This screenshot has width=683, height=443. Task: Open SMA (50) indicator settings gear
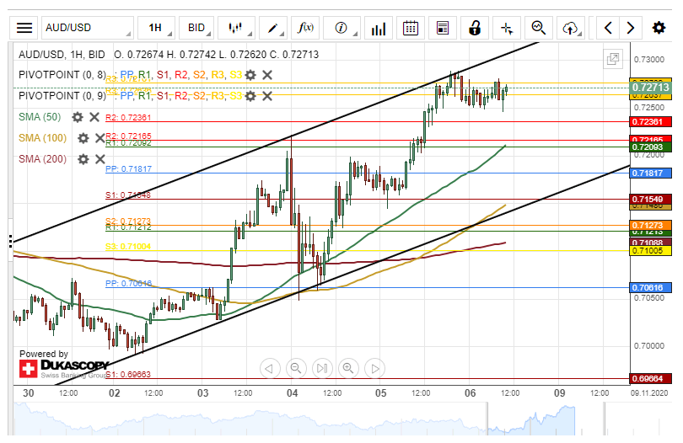tap(78, 117)
